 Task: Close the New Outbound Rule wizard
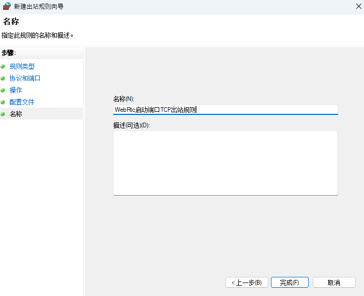pos(359,6)
